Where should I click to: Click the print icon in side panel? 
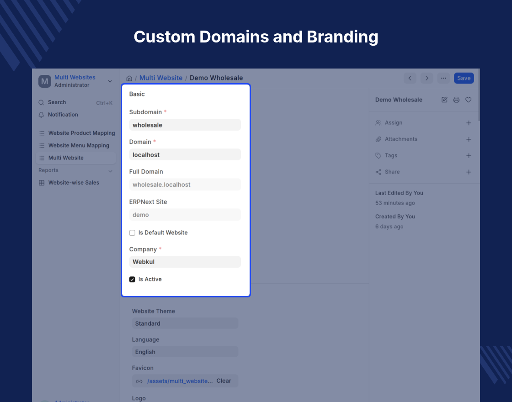point(457,100)
